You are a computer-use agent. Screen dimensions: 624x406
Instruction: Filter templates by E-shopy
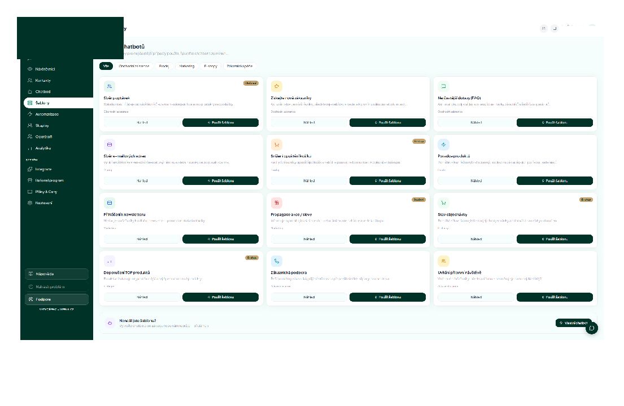(211, 67)
